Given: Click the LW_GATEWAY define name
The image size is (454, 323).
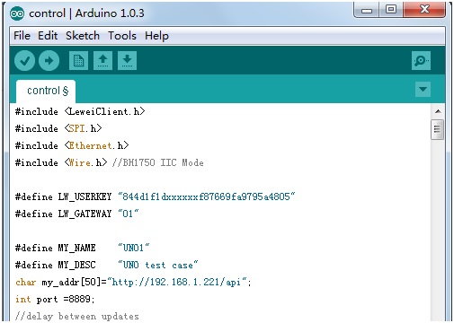Looking at the screenshot, I should pos(85,214).
